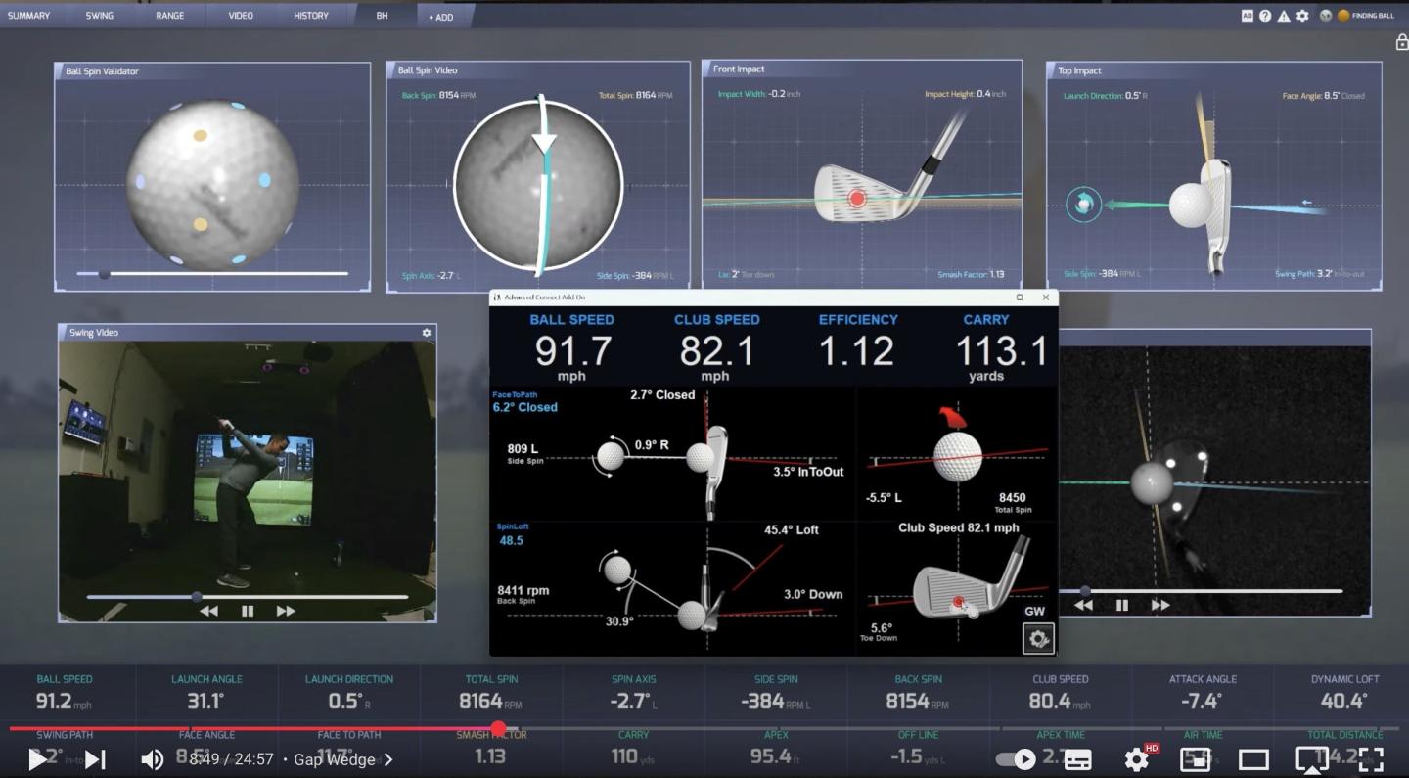Switch to the HISTORY tab
The width and height of the screenshot is (1409, 778).
coord(311,16)
